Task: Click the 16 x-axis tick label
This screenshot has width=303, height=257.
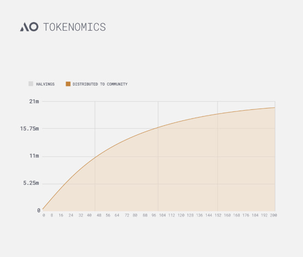Action: tap(62, 215)
